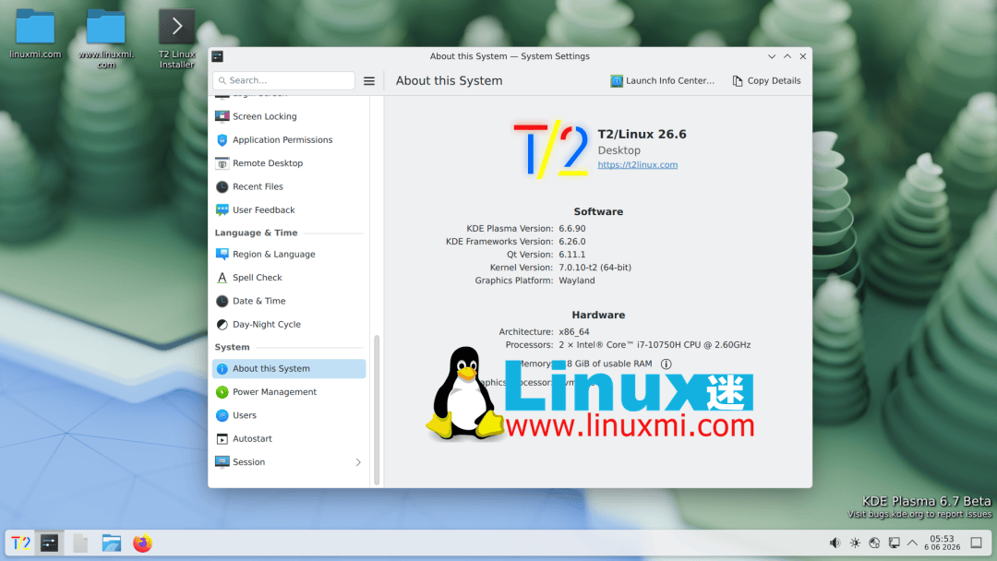Expand the Session submenu chevron
The width and height of the screenshot is (997, 561).
pos(358,462)
